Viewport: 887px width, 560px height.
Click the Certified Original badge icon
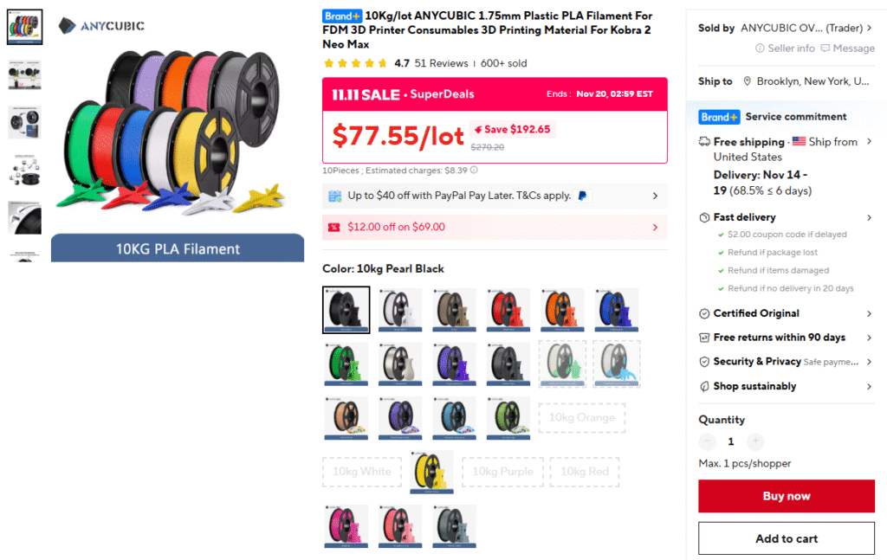(x=704, y=313)
